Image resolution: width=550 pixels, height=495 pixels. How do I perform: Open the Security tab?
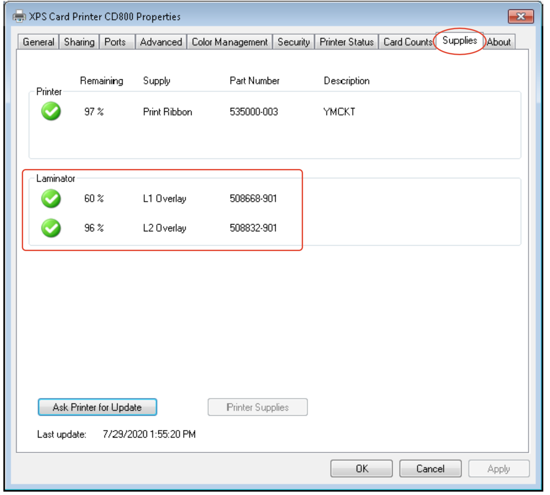[x=294, y=42]
